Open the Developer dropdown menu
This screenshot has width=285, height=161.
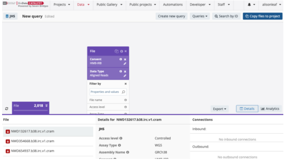coord(200,5)
